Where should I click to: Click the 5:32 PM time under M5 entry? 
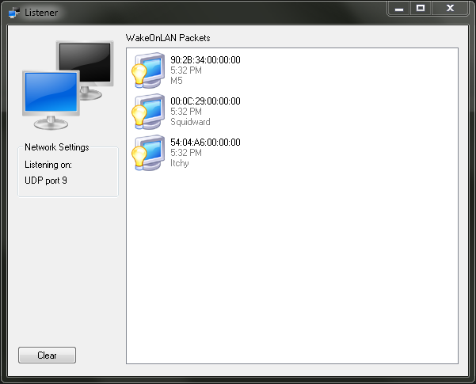coord(186,70)
